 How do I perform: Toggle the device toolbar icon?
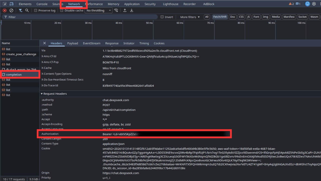(12, 4)
